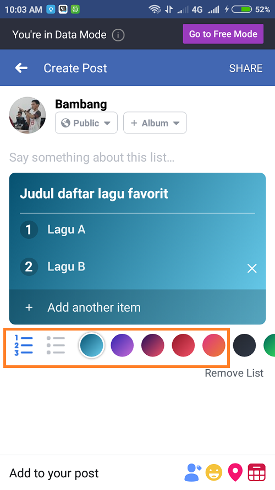The height and width of the screenshot is (490, 275).
Task: Tap Go to Free Mode button
Action: [223, 34]
